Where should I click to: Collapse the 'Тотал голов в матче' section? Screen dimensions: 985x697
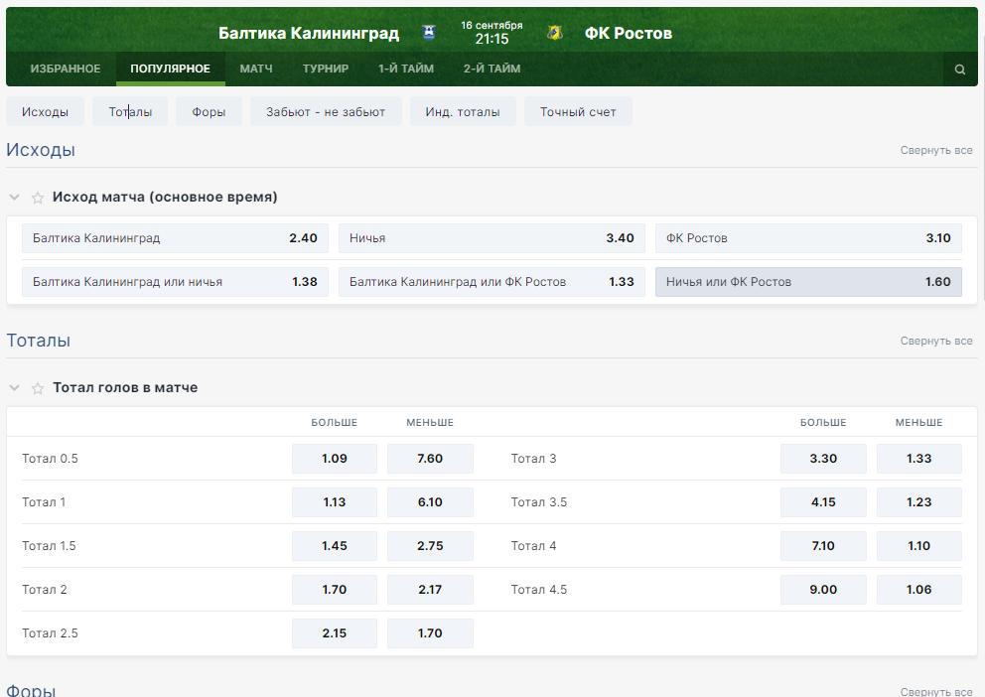[x=15, y=388]
